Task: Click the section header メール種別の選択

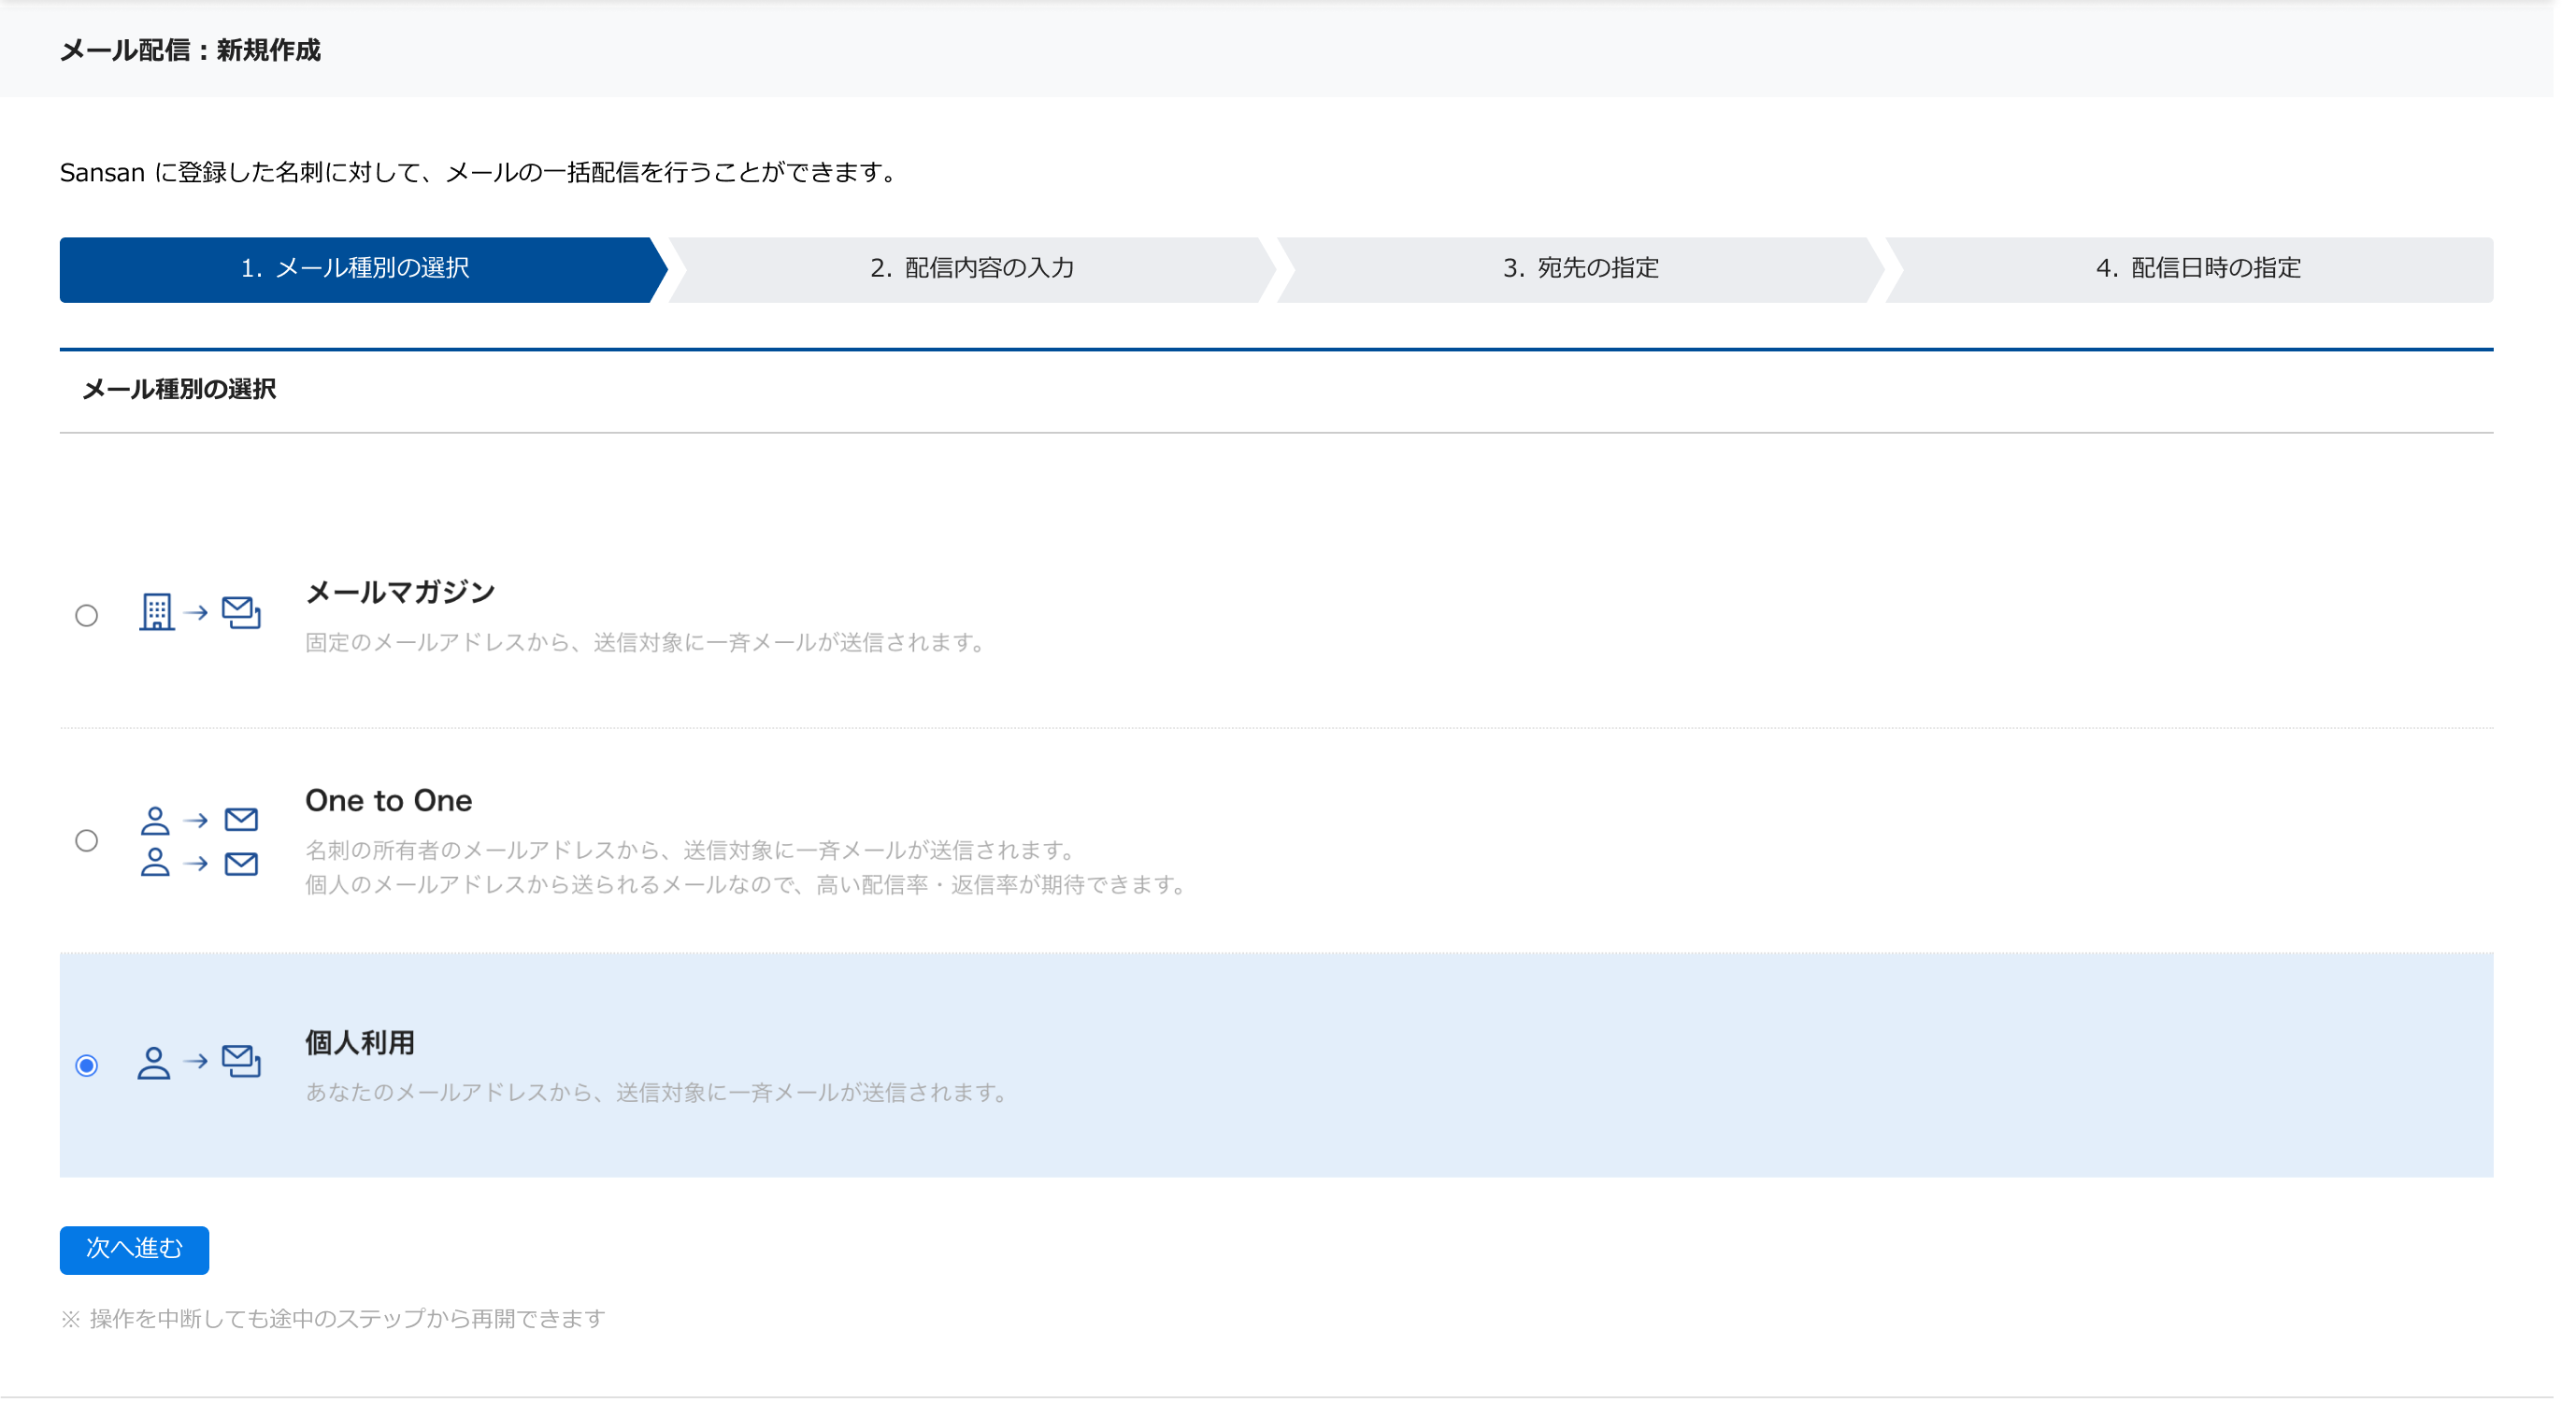Action: pyautogui.click(x=179, y=390)
